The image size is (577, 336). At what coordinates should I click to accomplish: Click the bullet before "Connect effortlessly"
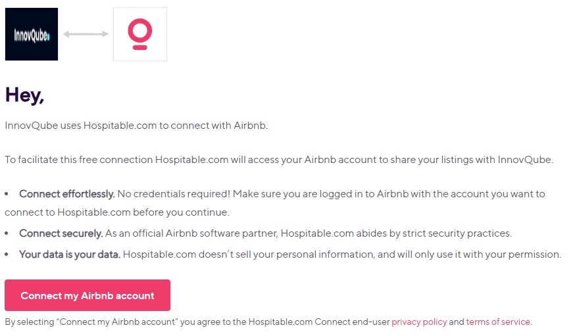(7, 195)
